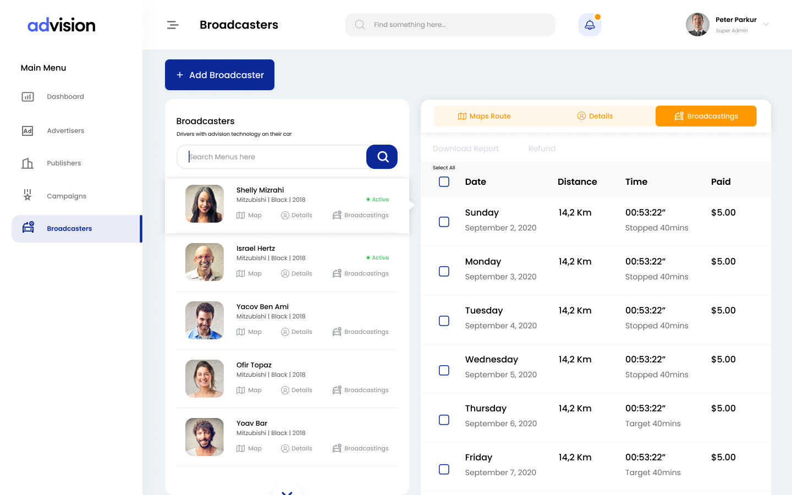Click the chevron below the broadcaster list

[x=287, y=491]
